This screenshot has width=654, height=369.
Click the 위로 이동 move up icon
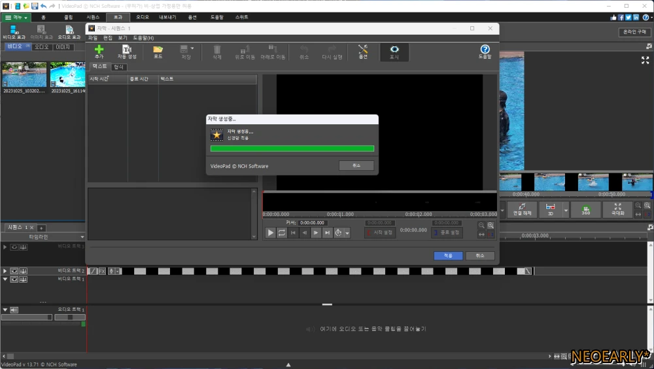click(x=245, y=52)
